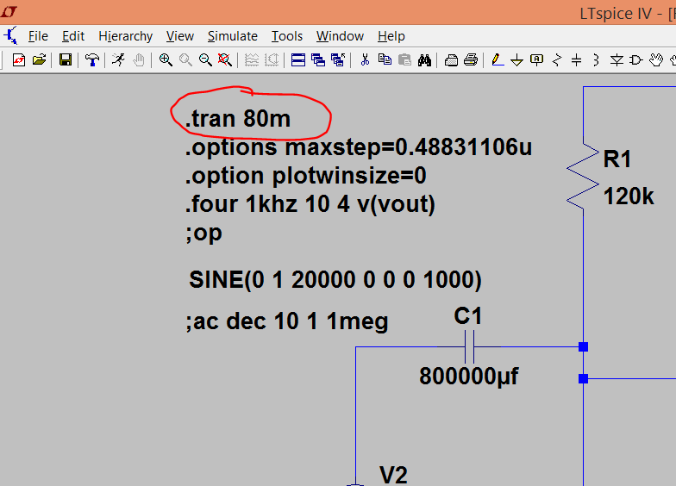Click the New Schematic icon
Screen dimensions: 676x486
pyautogui.click(x=19, y=60)
